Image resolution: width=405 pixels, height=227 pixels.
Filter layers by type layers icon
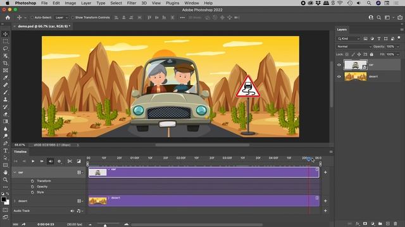pos(379,38)
